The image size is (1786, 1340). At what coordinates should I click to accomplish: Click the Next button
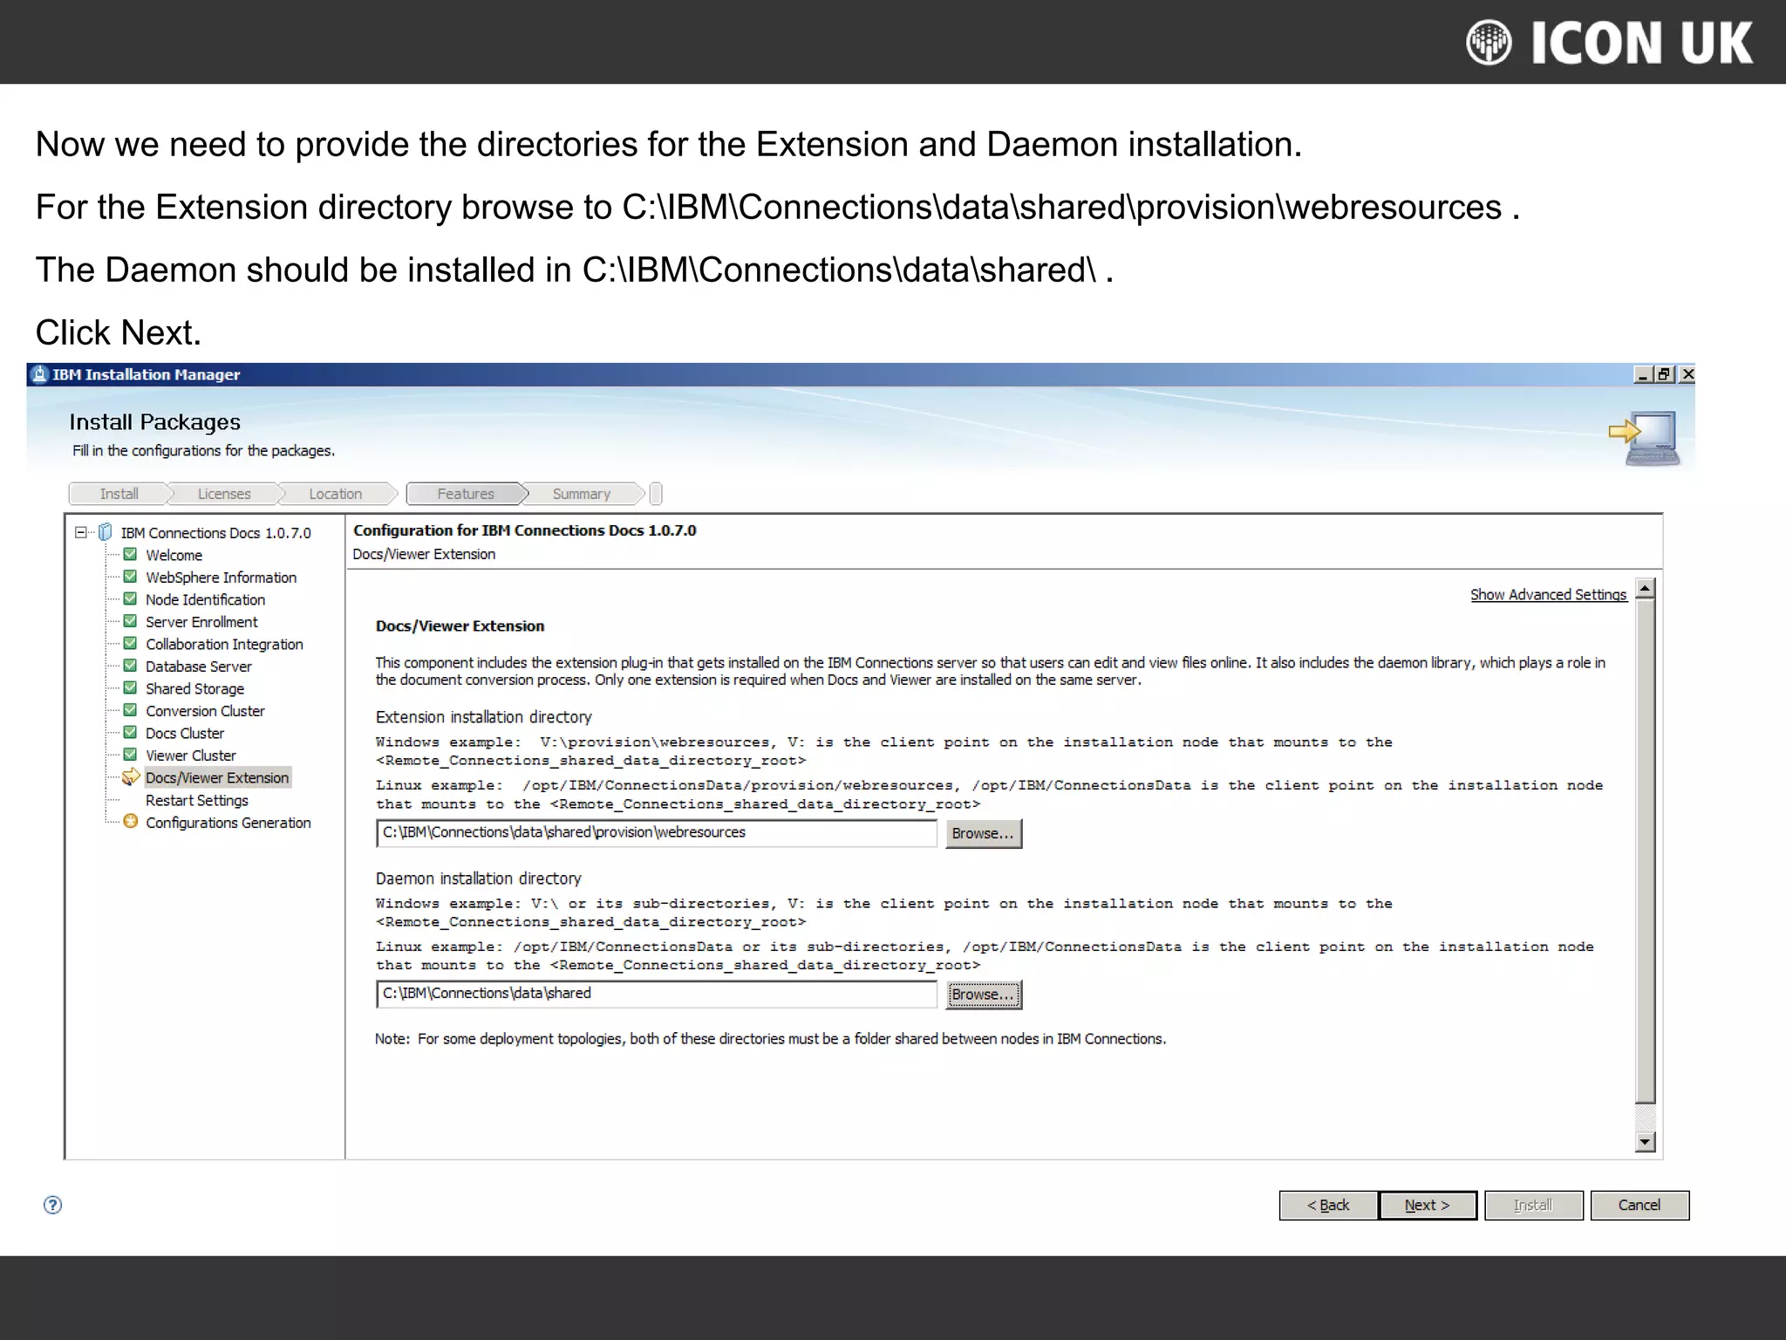(1428, 1205)
